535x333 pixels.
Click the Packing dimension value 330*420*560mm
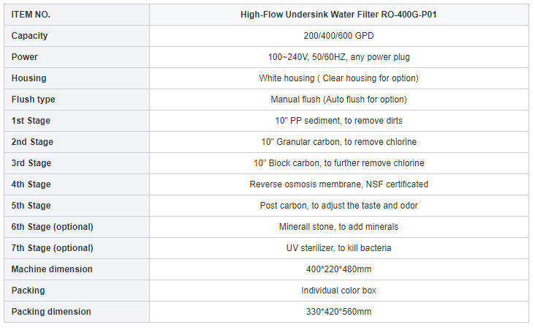338,312
